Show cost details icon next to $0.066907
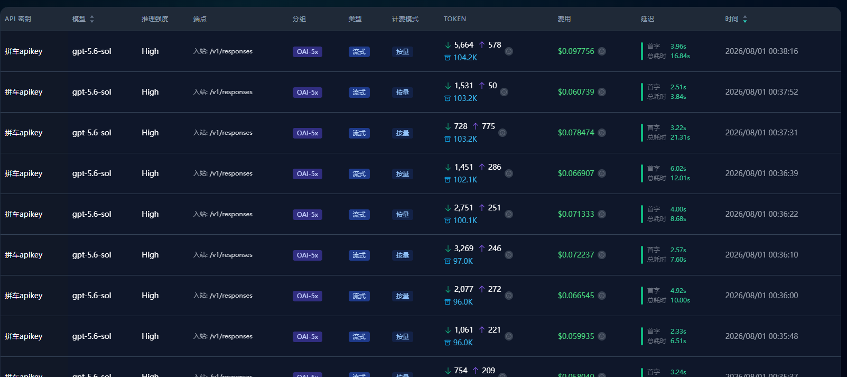 click(x=602, y=173)
